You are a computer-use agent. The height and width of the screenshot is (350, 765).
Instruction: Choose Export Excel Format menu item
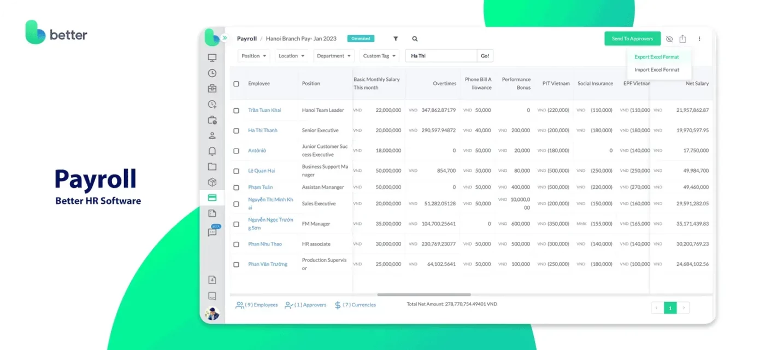tap(656, 57)
